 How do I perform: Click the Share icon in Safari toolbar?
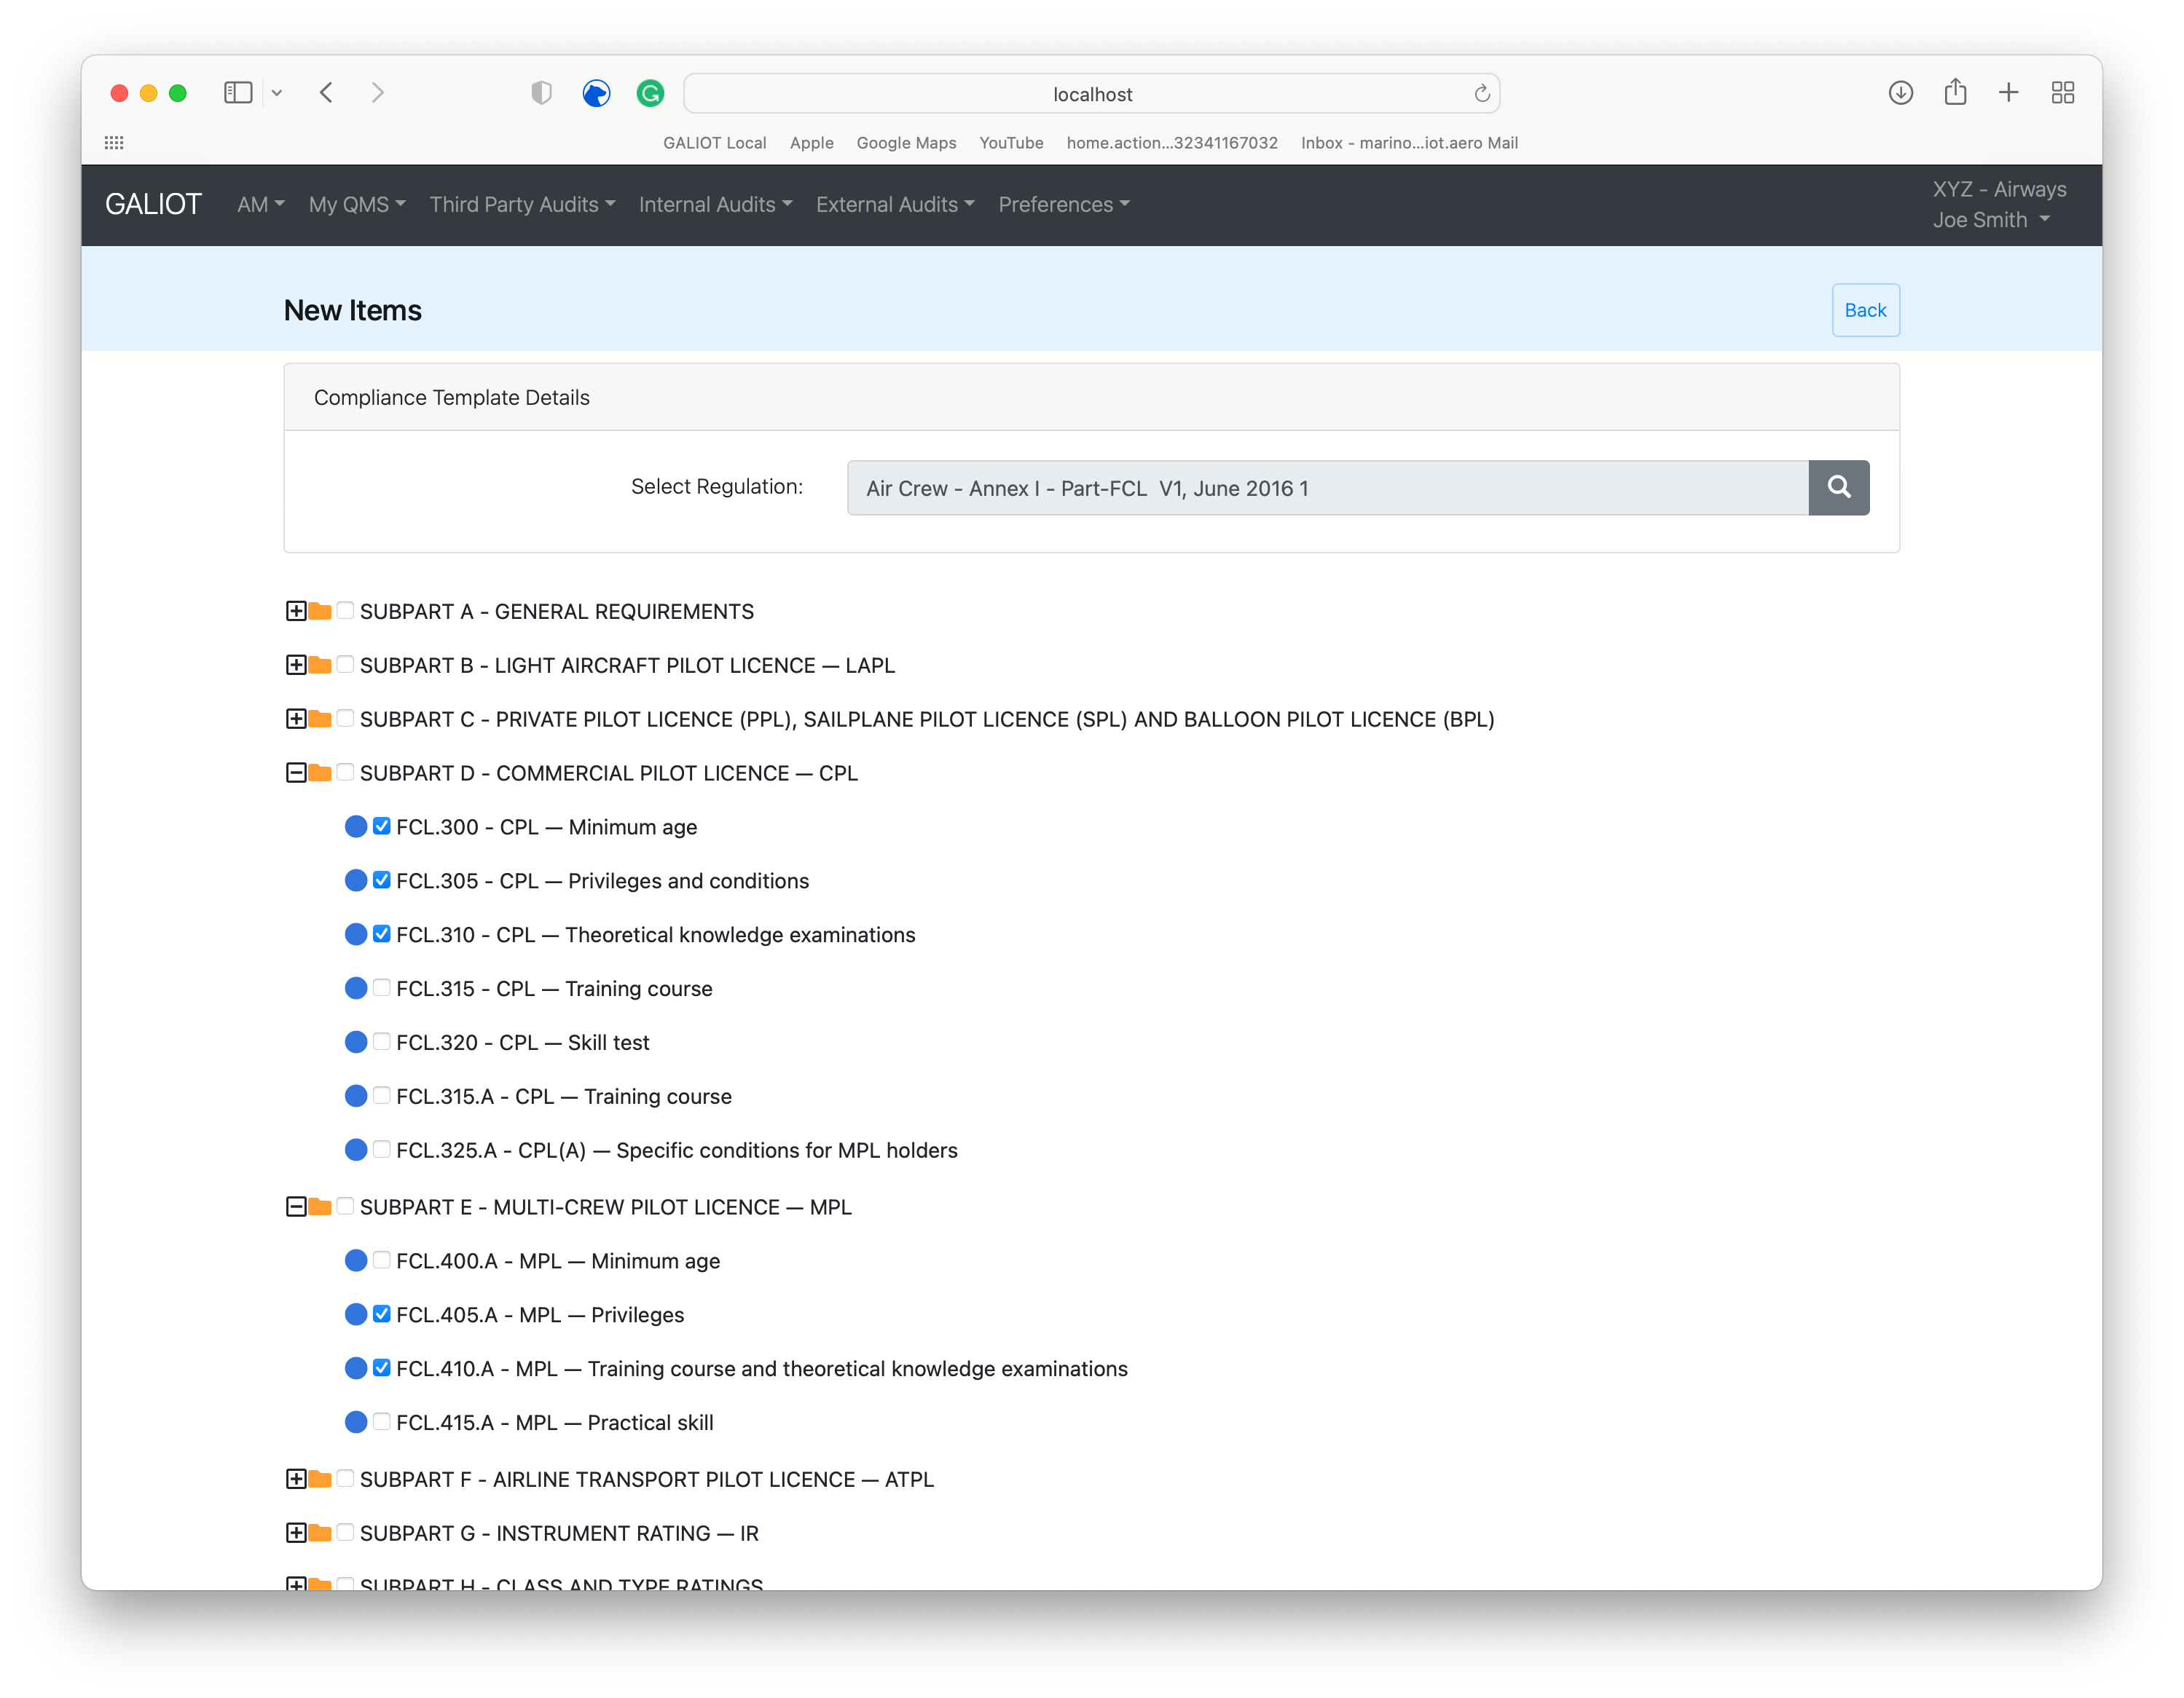tap(1955, 92)
